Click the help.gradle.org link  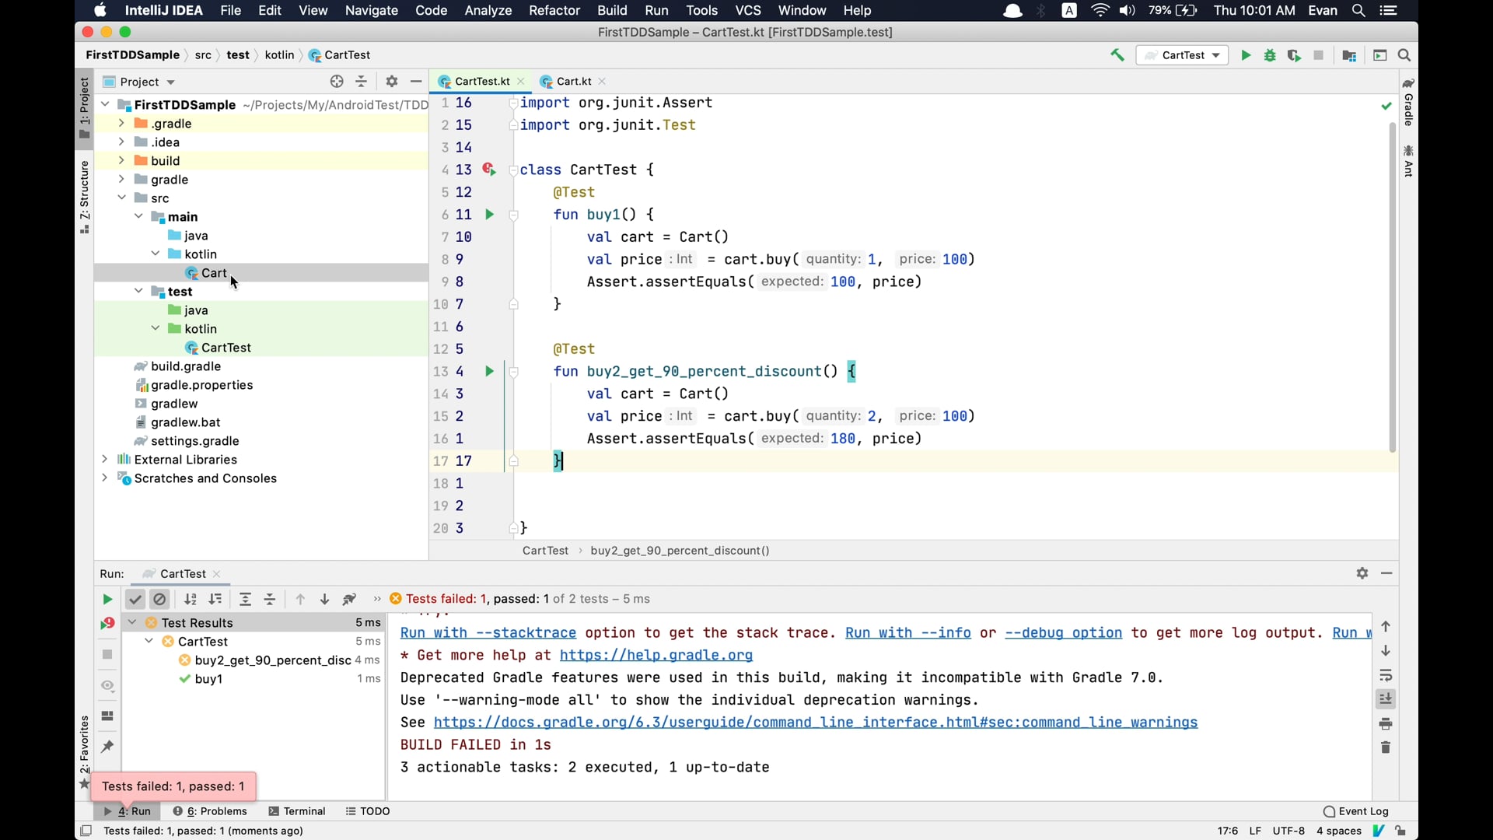(x=656, y=656)
